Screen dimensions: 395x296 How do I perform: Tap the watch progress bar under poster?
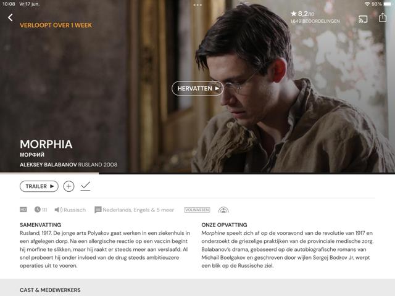click(x=197, y=173)
